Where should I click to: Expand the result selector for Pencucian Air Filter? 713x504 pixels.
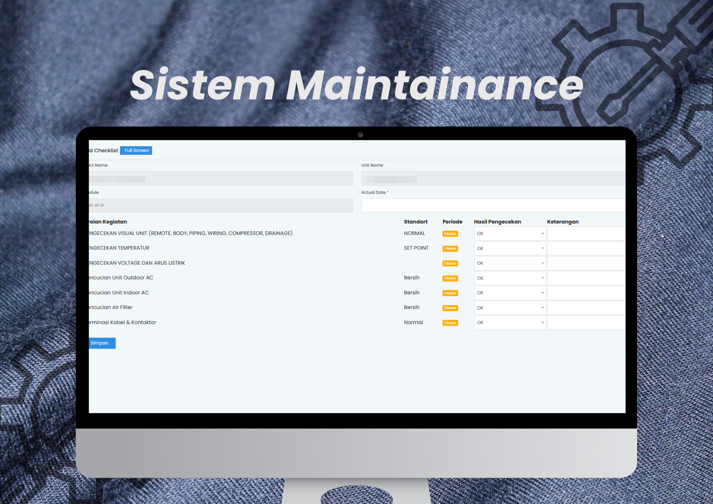[x=509, y=308]
